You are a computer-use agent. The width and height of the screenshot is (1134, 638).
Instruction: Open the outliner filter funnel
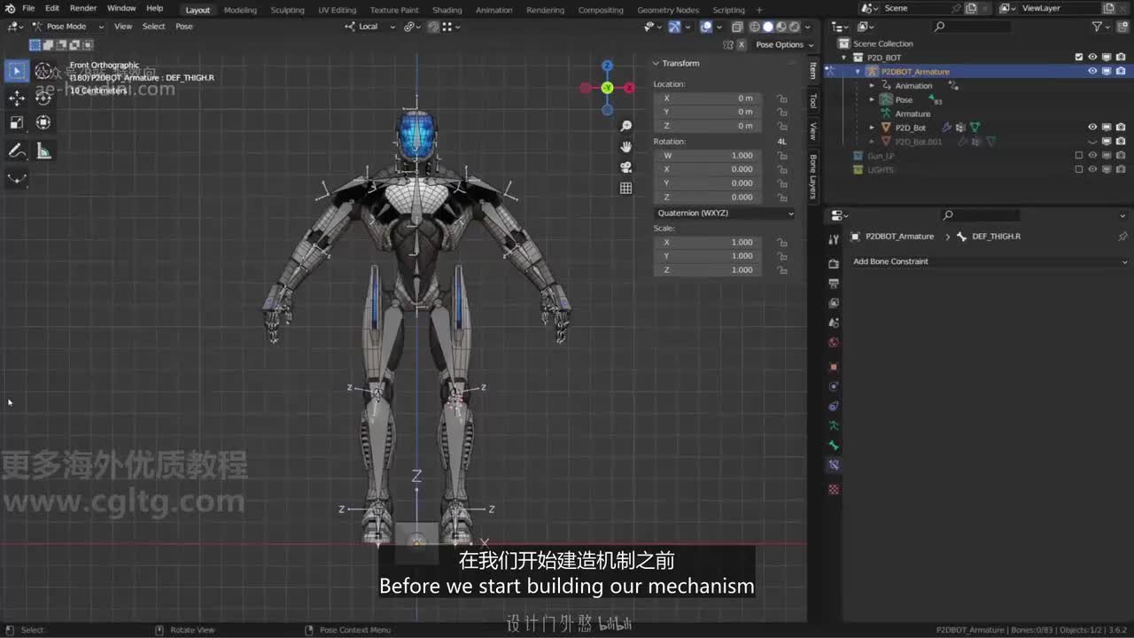point(1098,27)
